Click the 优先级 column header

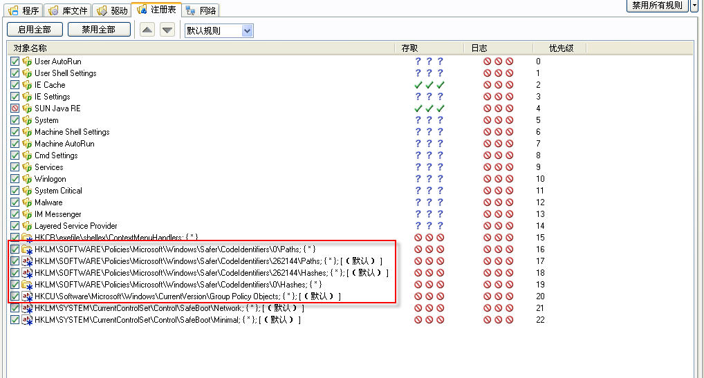(x=560, y=48)
